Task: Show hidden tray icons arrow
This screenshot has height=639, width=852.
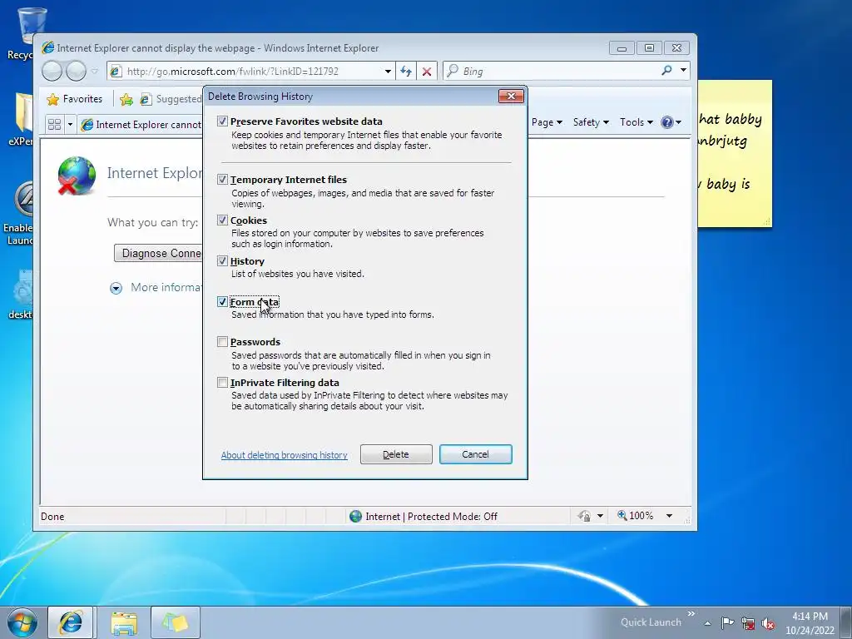Action: 707,623
